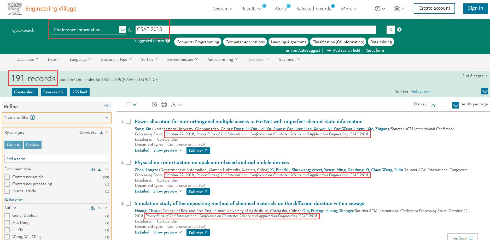Click the magnifier search submit icon
This screenshot has width=490, height=240.
point(391,30)
